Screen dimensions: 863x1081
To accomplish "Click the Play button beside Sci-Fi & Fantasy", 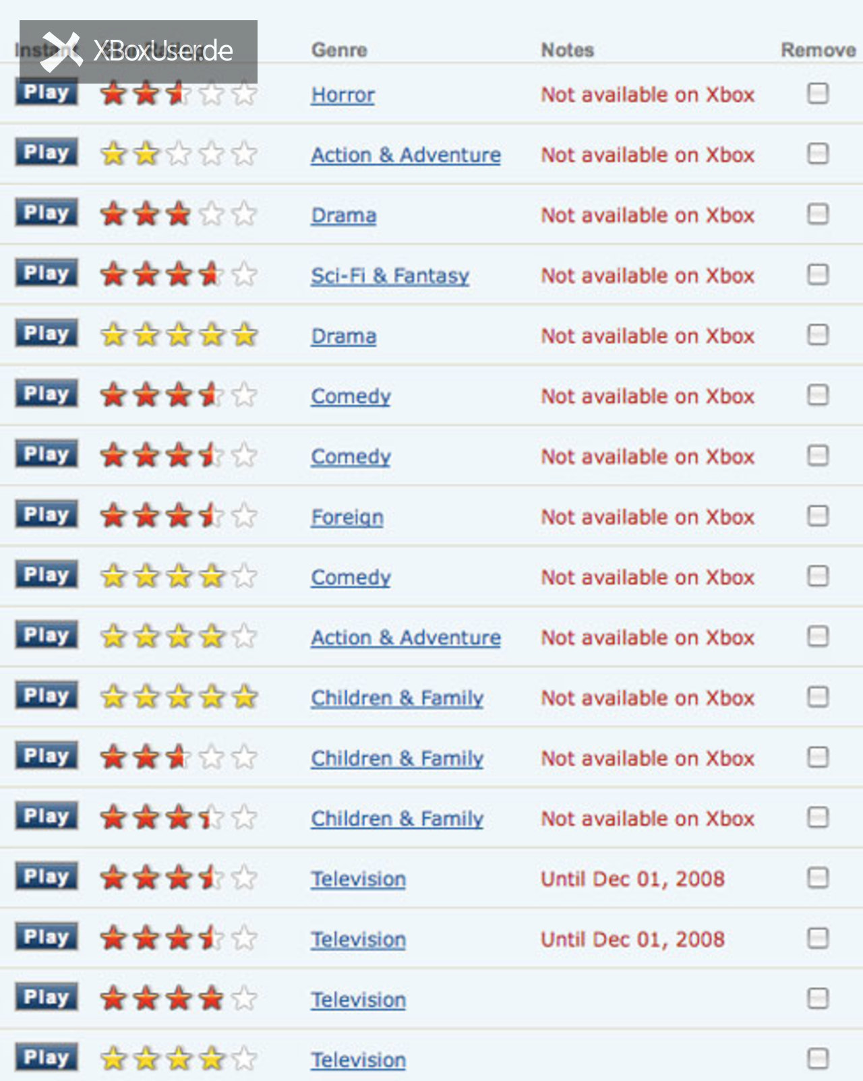I will pos(46,273).
